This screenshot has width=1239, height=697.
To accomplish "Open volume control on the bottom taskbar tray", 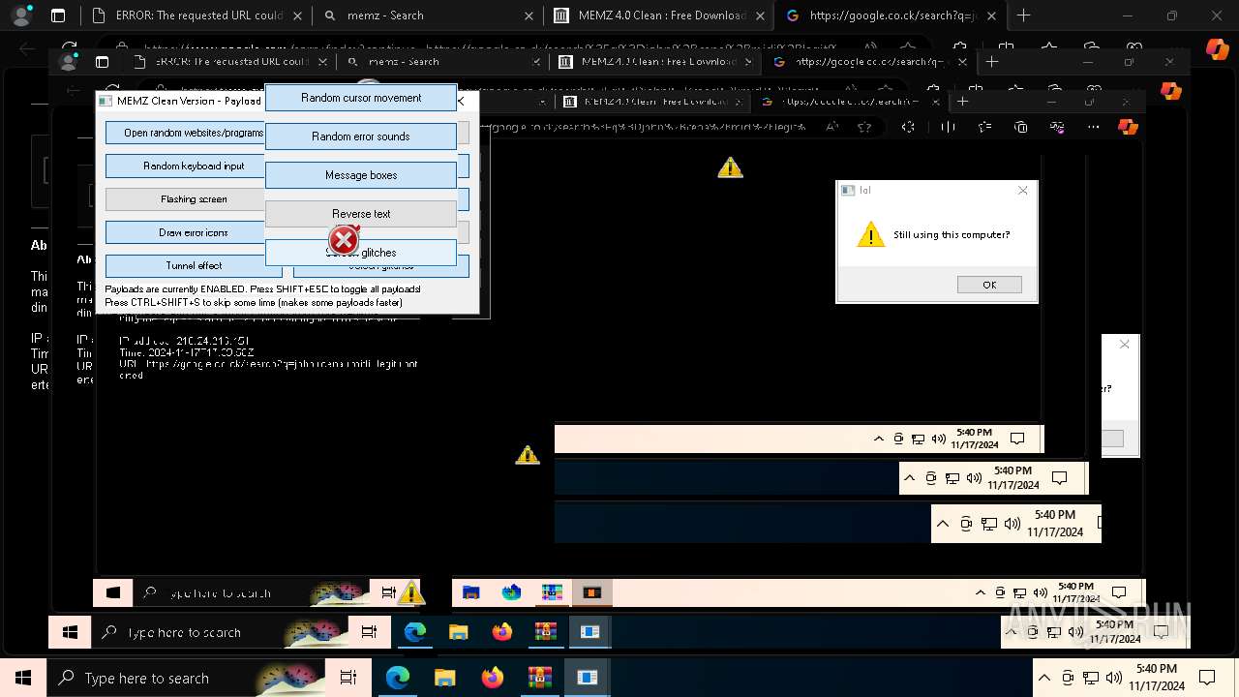I will [1113, 678].
